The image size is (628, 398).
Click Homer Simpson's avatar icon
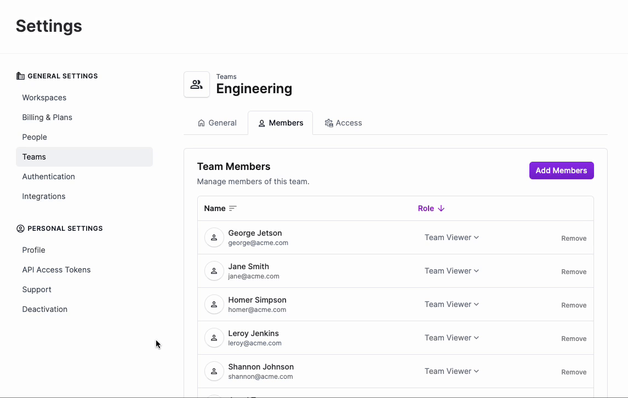(x=214, y=304)
